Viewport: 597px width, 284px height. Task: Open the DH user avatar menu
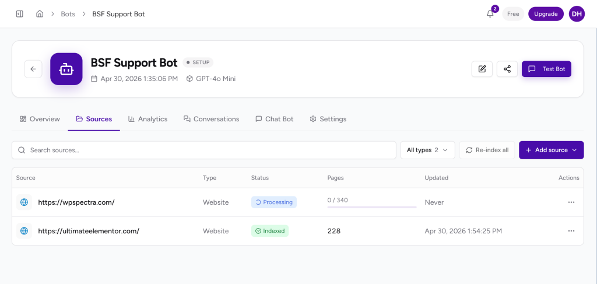577,14
